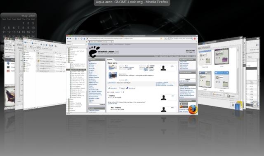Image resolution: width=264 pixels, height=156 pixels.
Task: Click the bookmarks sidebar Search field
Action: pos(79,44)
